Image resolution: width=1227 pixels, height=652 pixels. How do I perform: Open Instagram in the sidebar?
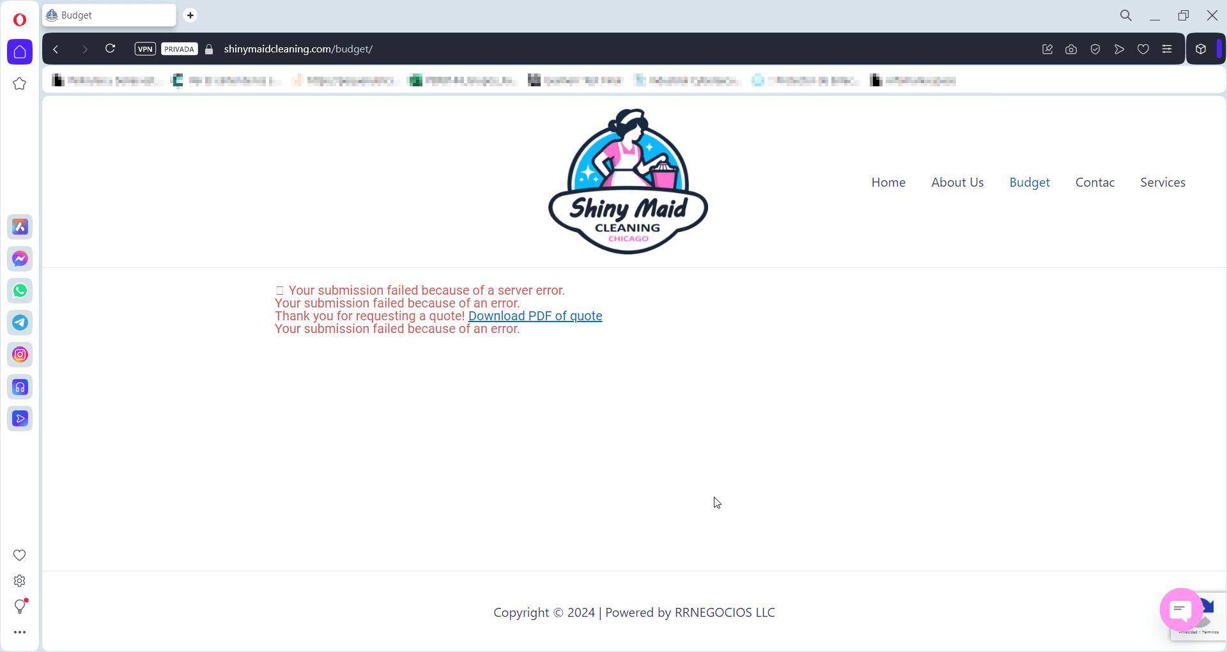pos(20,354)
